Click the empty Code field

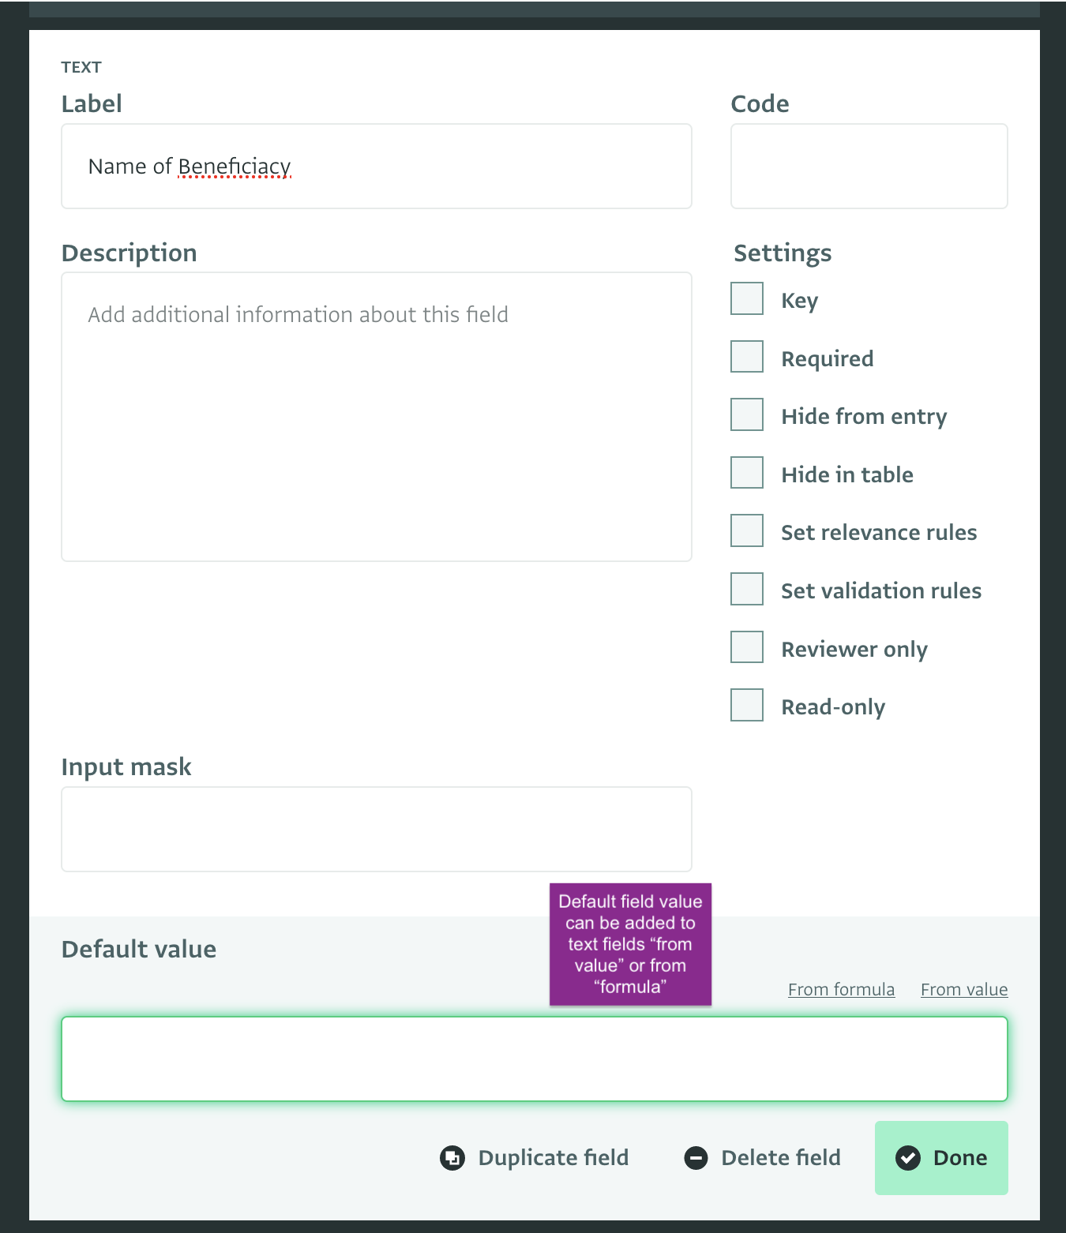869,166
